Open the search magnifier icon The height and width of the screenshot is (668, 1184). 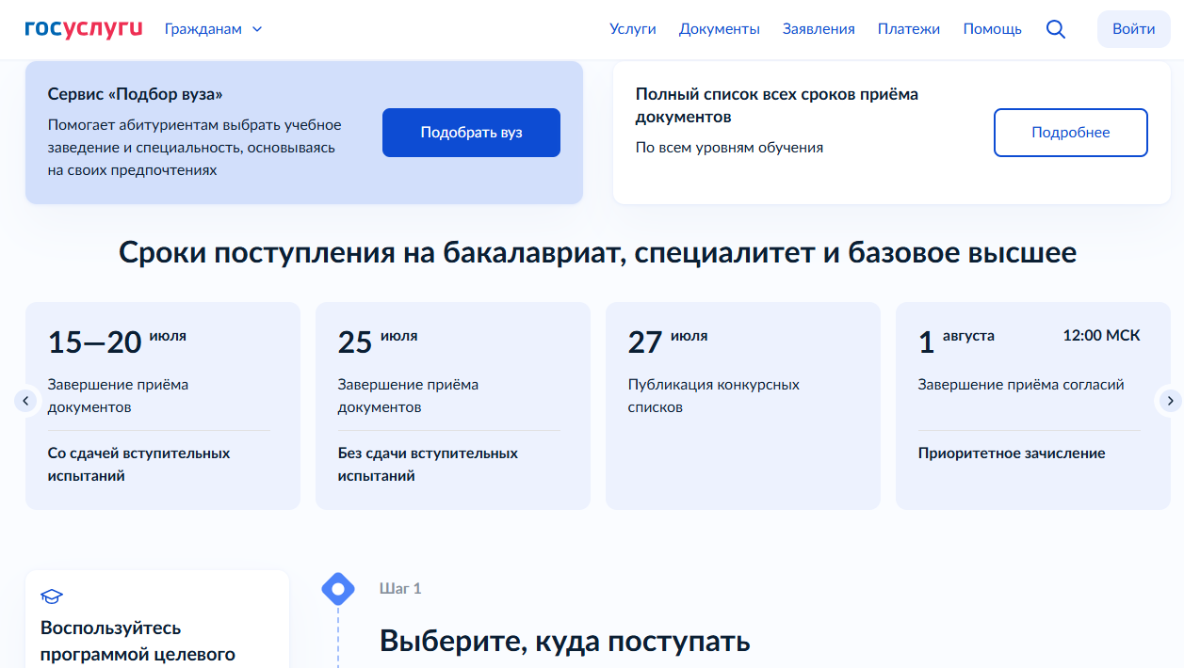tap(1056, 29)
